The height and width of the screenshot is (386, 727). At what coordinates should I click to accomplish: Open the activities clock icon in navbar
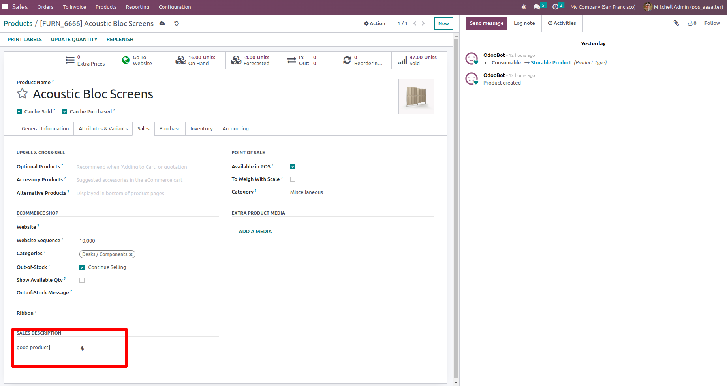(555, 7)
